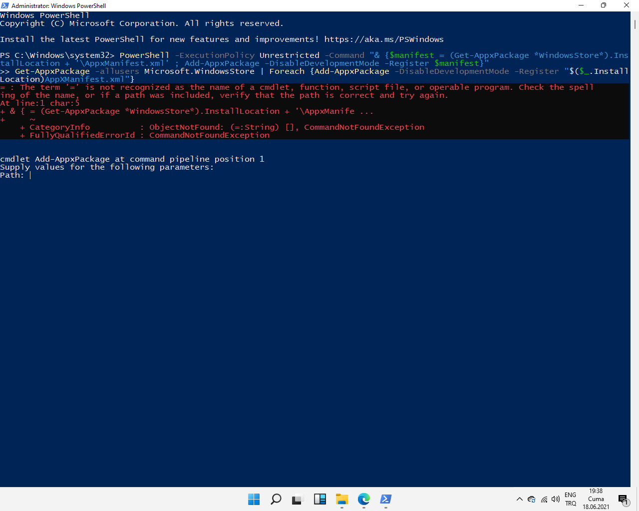Minimize the PowerShell window
Viewport: 639px width, 511px height.
[581, 5]
